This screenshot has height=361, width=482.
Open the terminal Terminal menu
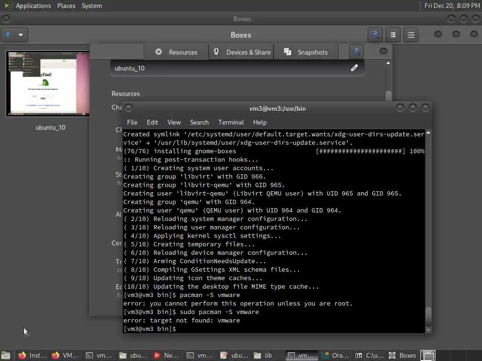231,122
